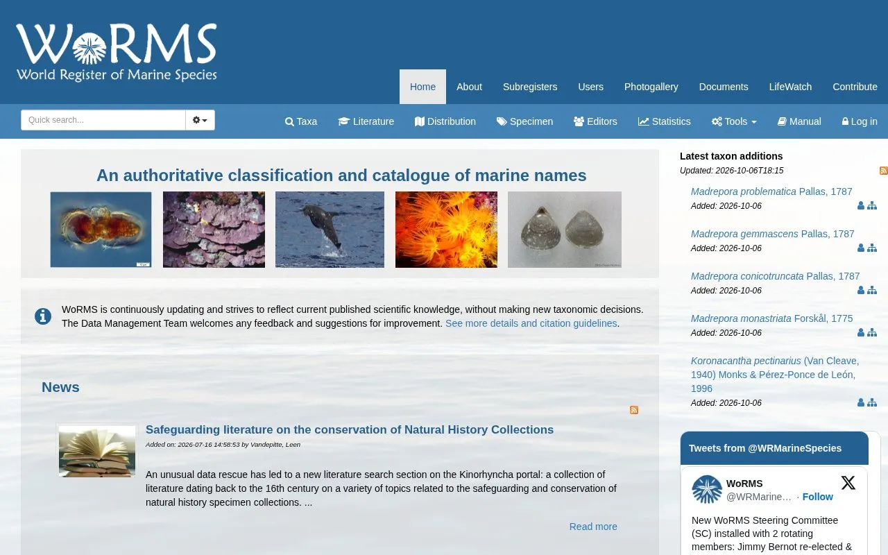
Task: Open the Photogallery menu item
Action: coord(651,87)
